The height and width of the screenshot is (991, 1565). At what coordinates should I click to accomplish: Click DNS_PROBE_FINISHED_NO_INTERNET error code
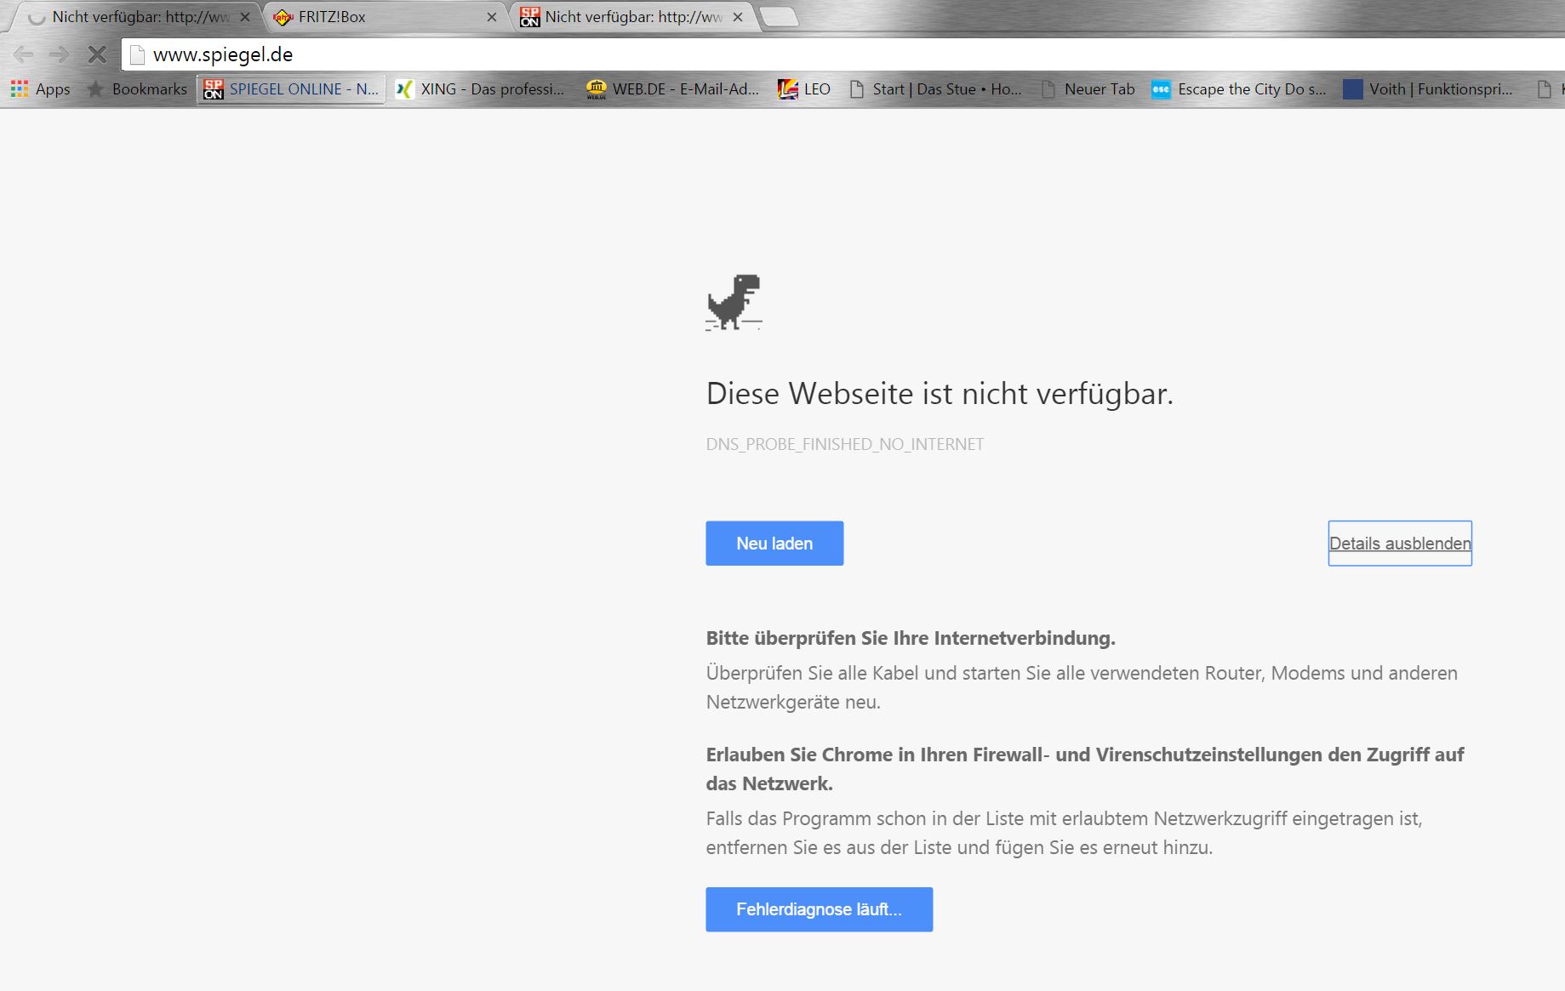(x=845, y=444)
